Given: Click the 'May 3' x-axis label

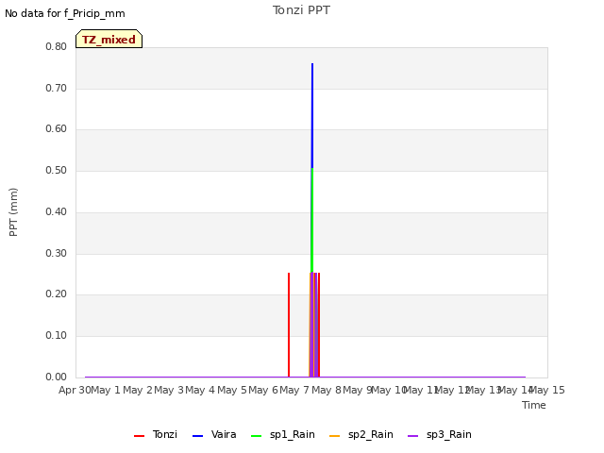Looking at the screenshot, I should pos(169,390).
